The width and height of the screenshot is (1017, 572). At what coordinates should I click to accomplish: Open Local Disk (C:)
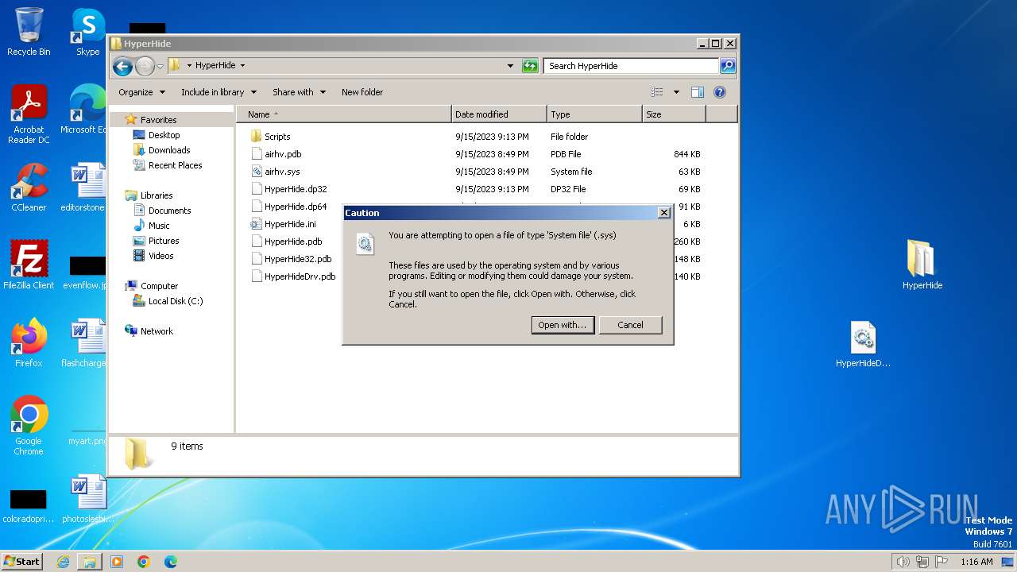click(x=176, y=301)
